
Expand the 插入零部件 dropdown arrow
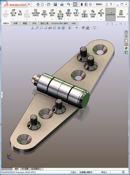tap(13, 19)
